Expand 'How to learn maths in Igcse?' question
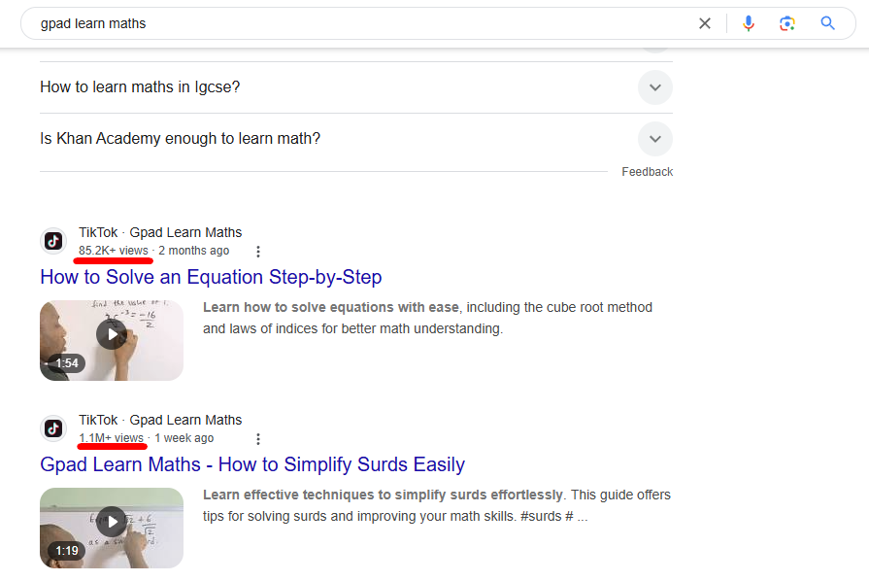The width and height of the screenshot is (869, 581). pos(655,87)
